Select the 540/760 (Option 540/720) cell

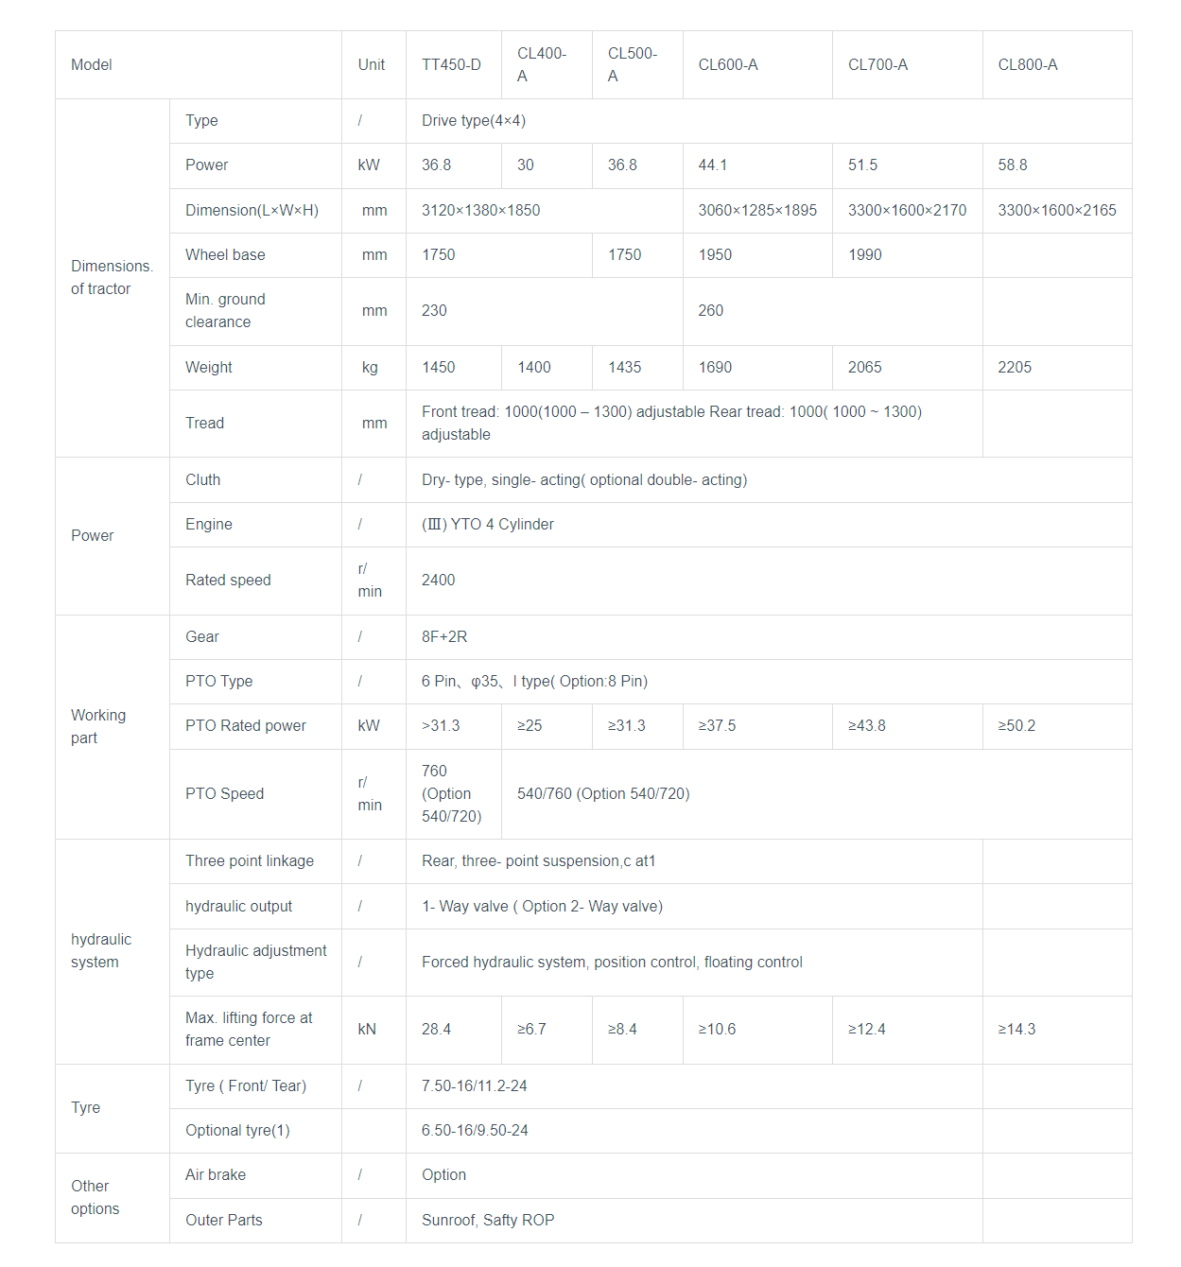[603, 793]
